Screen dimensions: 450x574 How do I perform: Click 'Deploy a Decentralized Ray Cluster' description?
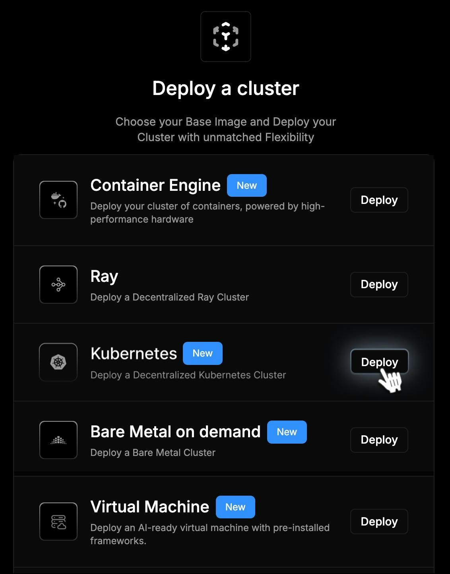169,297
